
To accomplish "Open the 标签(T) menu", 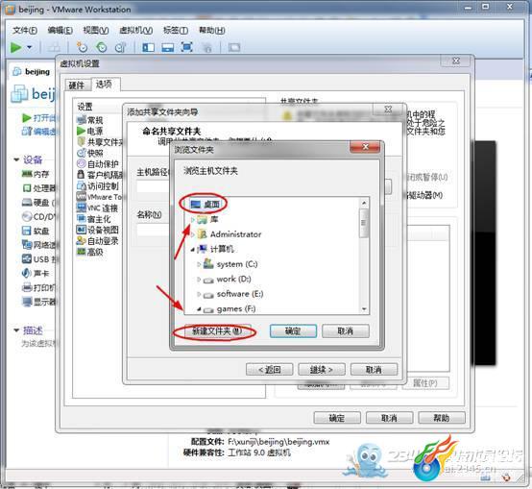I will click(x=176, y=30).
